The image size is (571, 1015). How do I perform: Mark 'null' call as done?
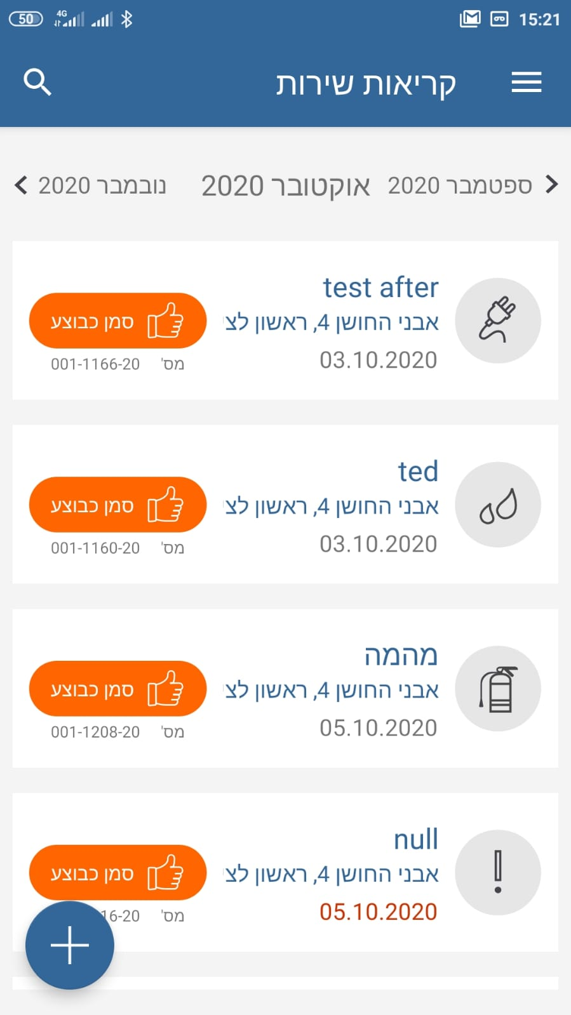118,873
